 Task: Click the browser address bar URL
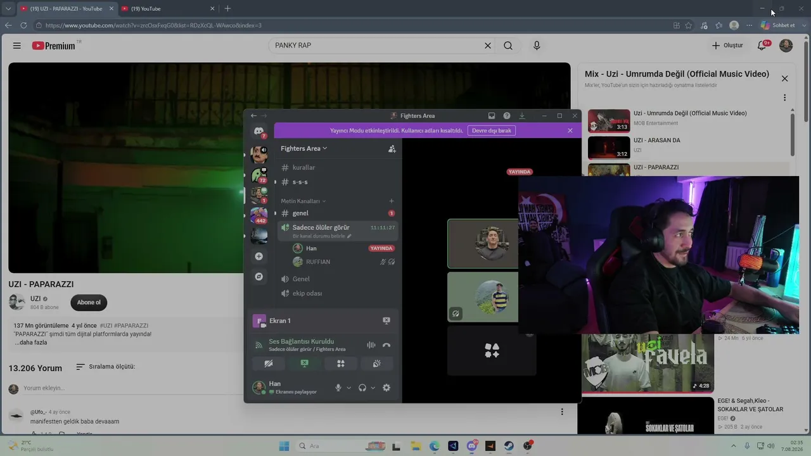coord(153,25)
